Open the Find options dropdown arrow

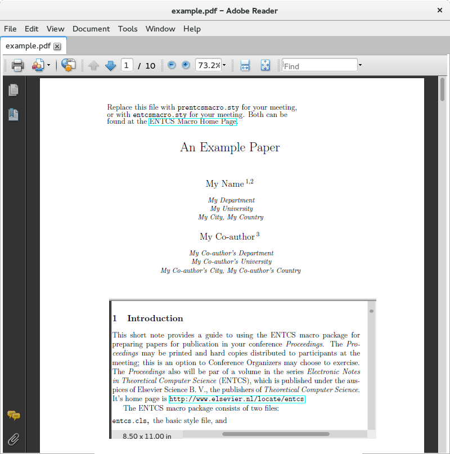(360, 65)
